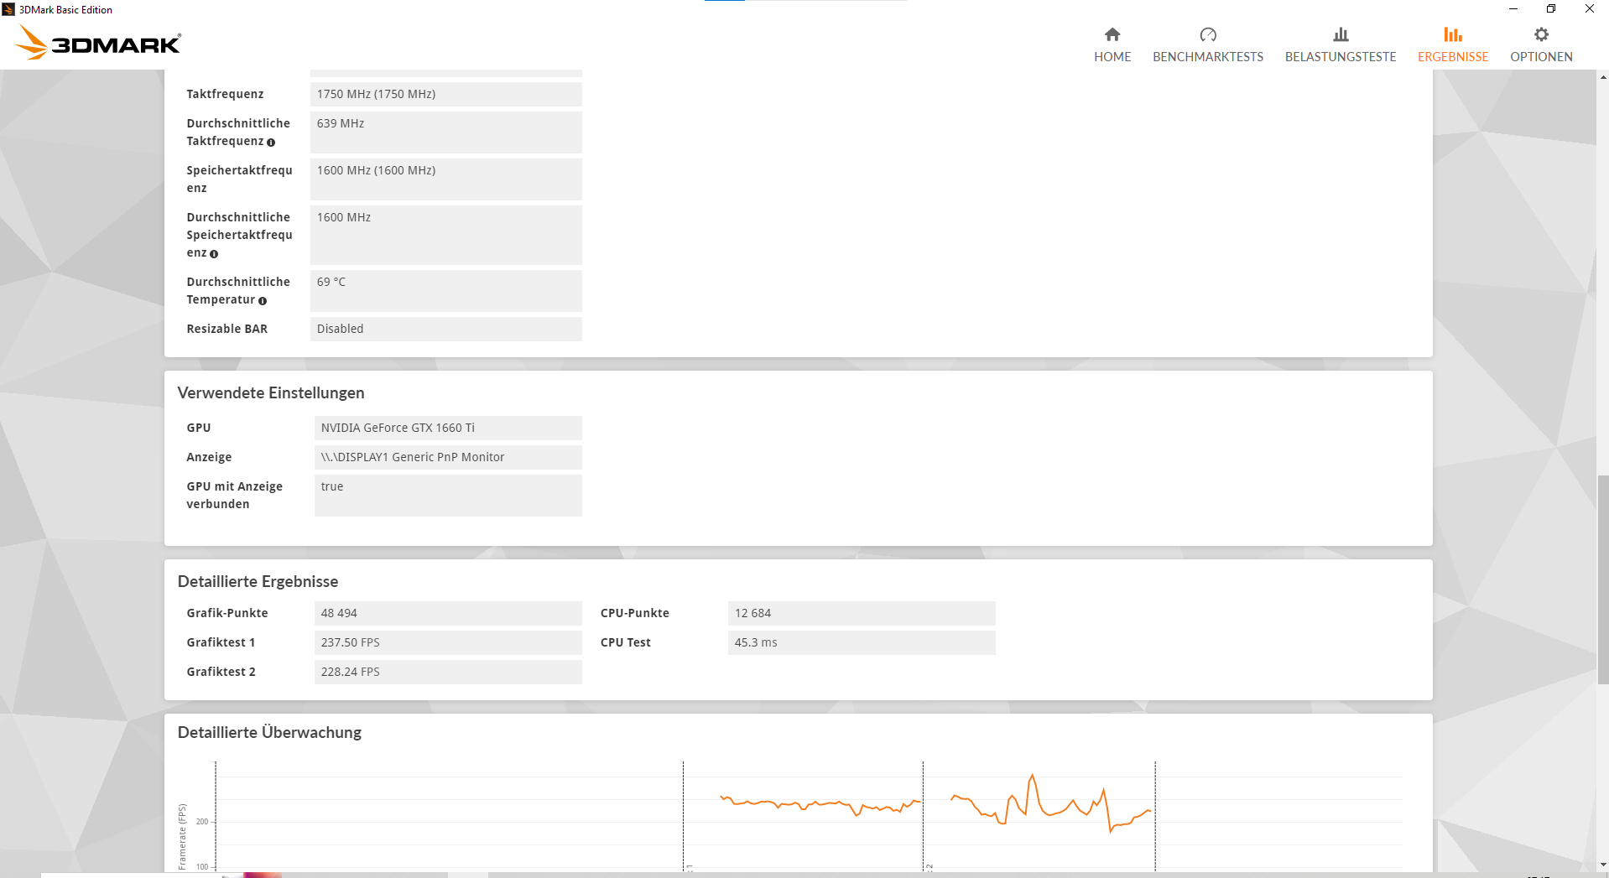
Task: Show info for Durchschnittliche Temperatur
Action: tap(263, 301)
